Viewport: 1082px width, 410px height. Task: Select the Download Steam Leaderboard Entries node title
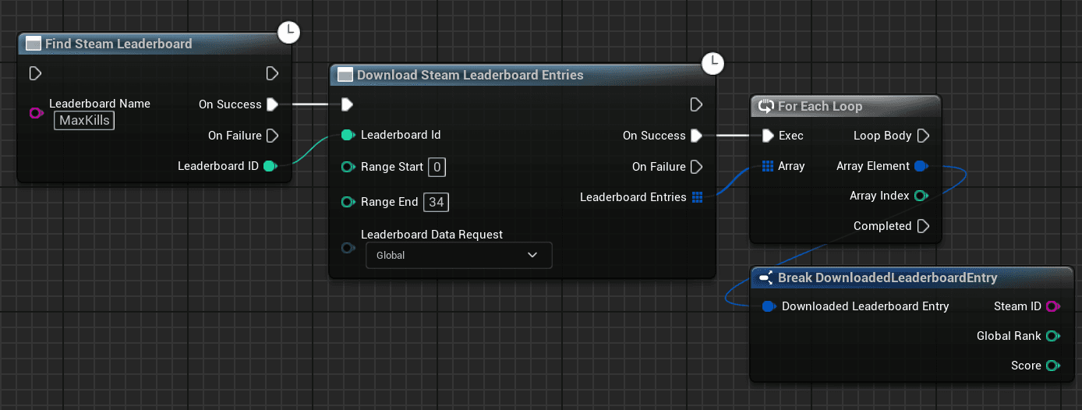(x=470, y=75)
